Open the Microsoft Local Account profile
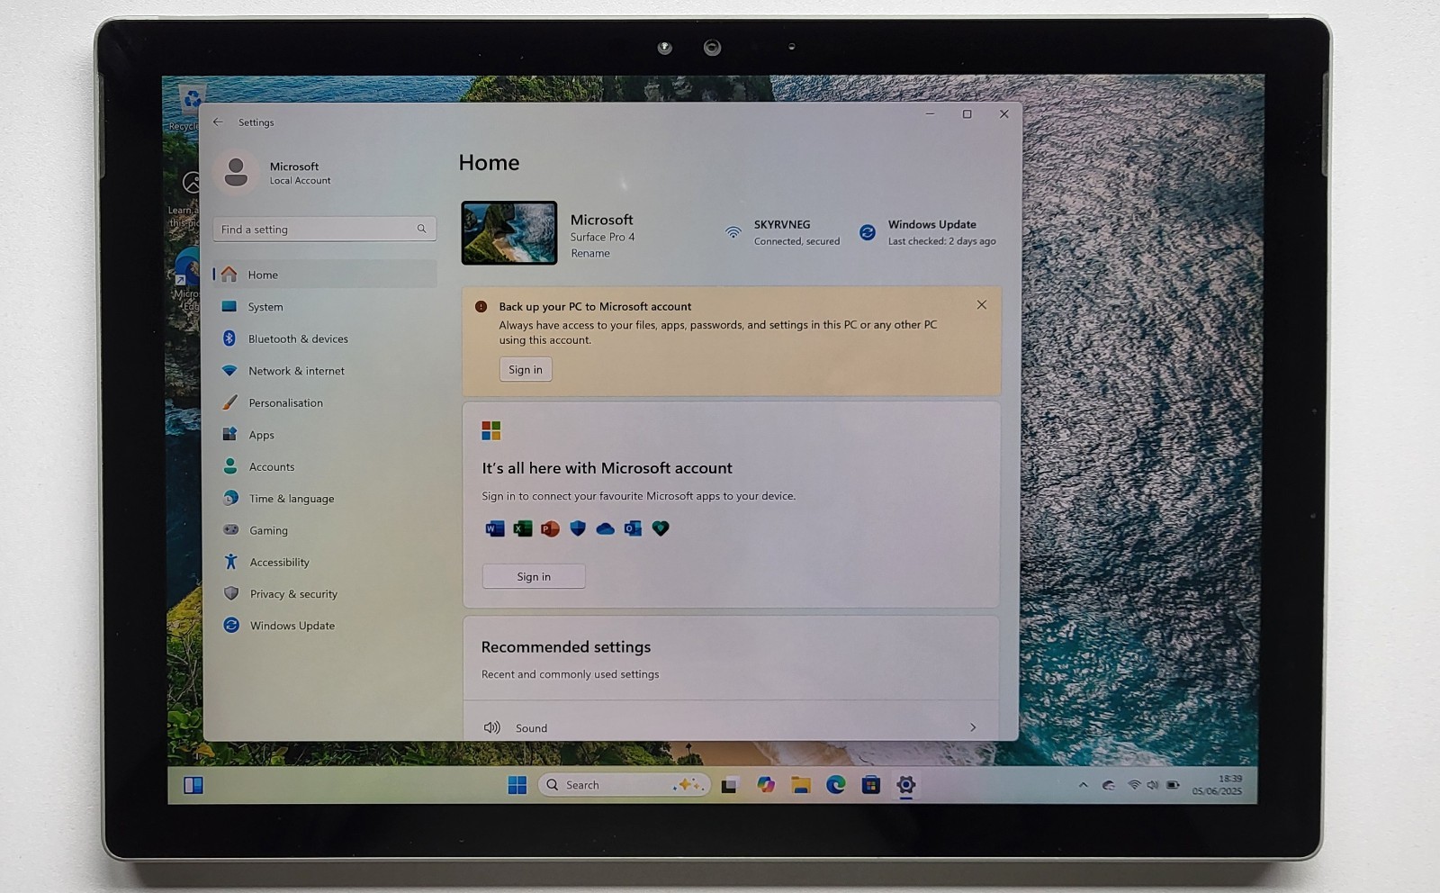This screenshot has height=893, width=1440. [x=275, y=173]
